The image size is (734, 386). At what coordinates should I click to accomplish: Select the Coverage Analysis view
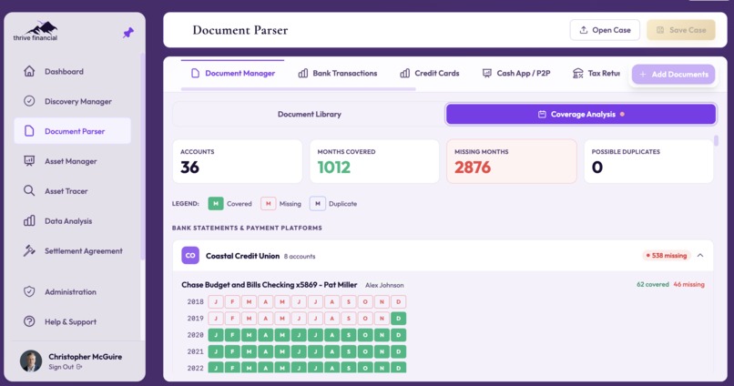[581, 114]
